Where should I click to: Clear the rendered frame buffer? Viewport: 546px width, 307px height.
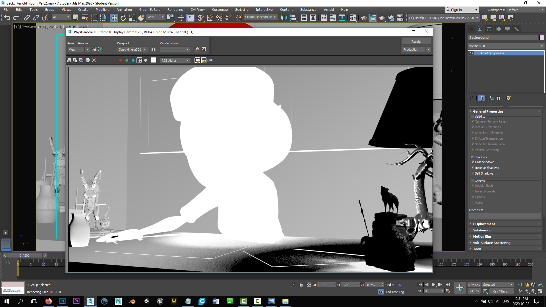[x=94, y=60]
